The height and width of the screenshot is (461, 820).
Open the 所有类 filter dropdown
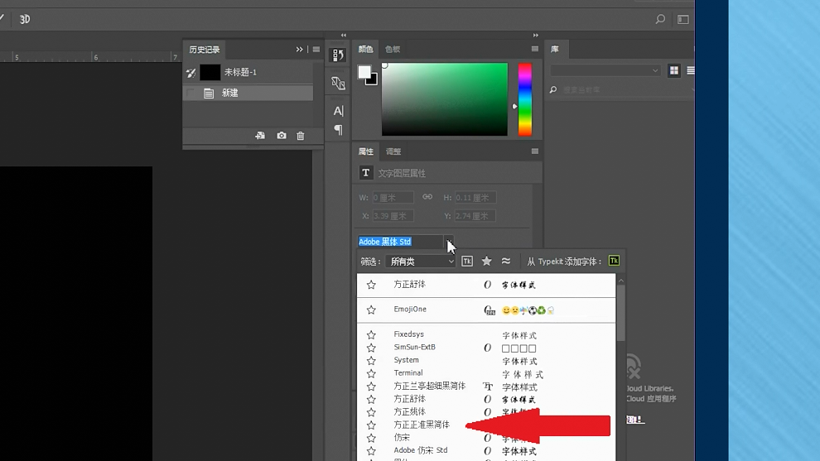(x=421, y=262)
